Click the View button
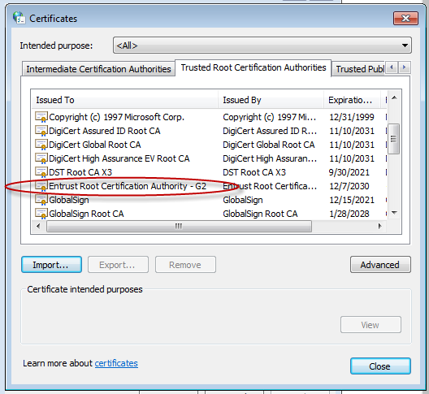Image resolution: width=429 pixels, height=394 pixels. [x=370, y=325]
